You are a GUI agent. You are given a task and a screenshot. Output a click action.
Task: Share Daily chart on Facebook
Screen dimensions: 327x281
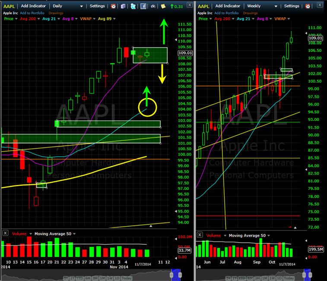pos(143,6)
